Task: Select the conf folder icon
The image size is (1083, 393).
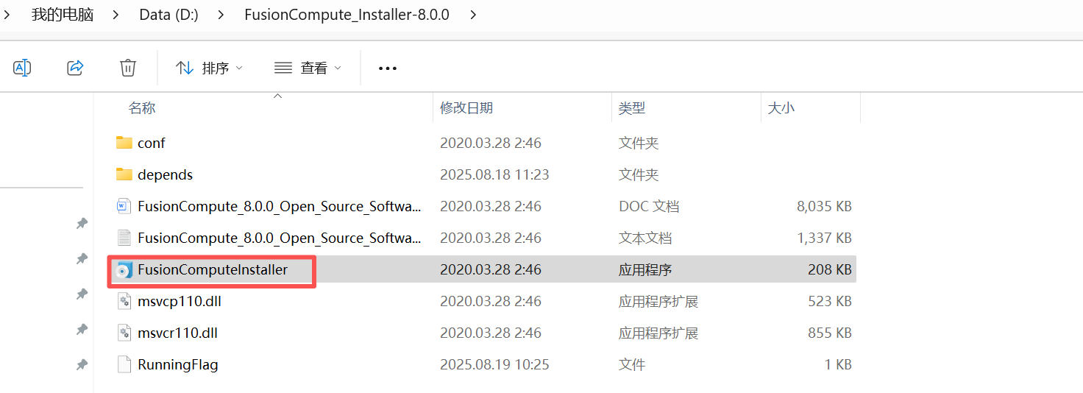Action: pos(124,143)
